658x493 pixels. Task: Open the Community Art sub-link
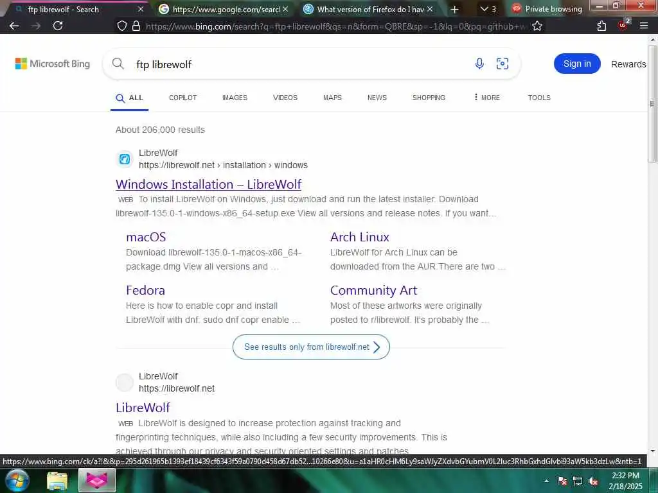click(373, 290)
